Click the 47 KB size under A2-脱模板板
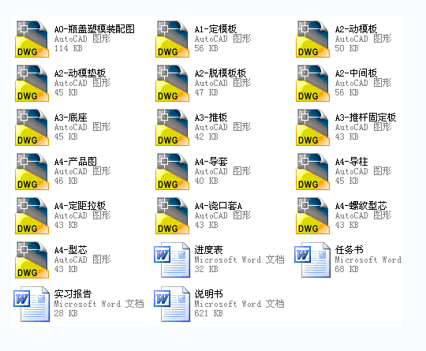Screen dimensions: 426x351 point(206,92)
